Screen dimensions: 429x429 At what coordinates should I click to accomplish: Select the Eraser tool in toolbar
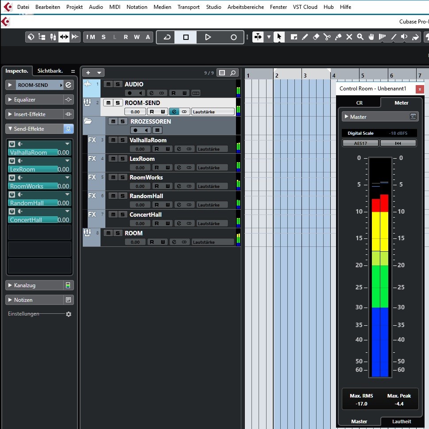click(316, 37)
